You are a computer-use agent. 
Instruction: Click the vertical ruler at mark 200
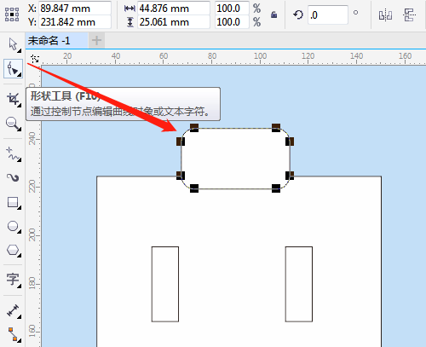(x=33, y=234)
